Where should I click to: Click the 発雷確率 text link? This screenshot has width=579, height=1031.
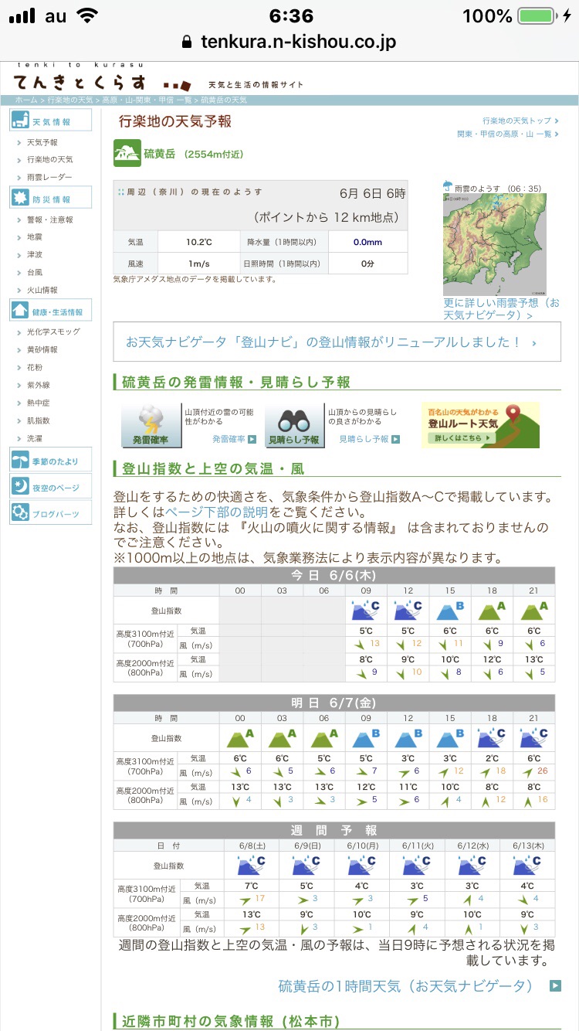click(x=229, y=439)
